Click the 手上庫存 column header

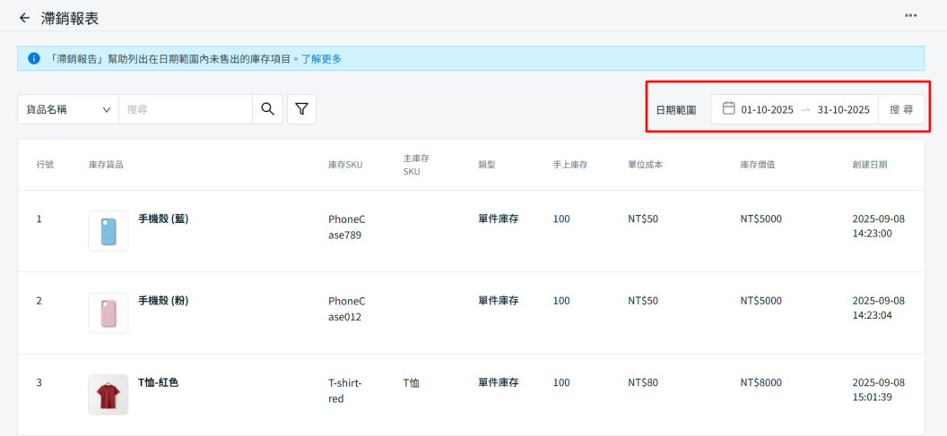(569, 165)
